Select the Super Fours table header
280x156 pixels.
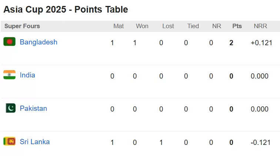point(22,26)
